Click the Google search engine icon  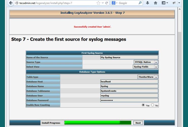[x=114, y=3]
